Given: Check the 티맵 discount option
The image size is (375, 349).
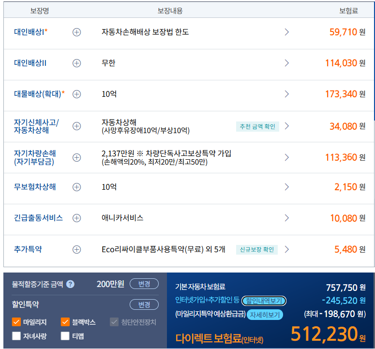Looking at the screenshot, I should pos(65,336).
